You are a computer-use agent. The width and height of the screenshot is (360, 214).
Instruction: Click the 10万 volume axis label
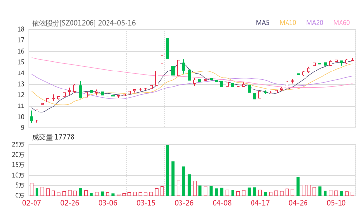coord(18,175)
